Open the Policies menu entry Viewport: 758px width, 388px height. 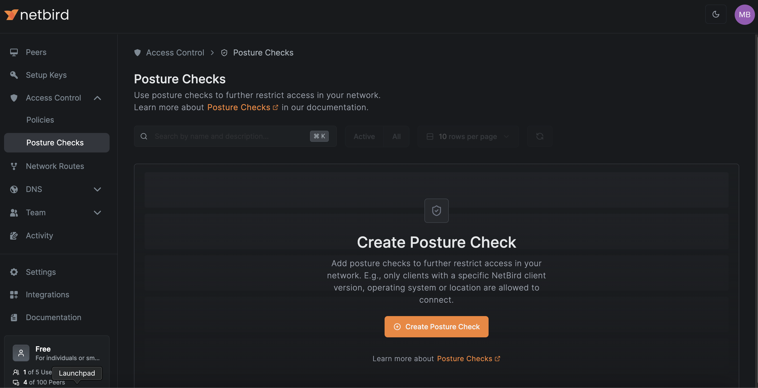(40, 120)
